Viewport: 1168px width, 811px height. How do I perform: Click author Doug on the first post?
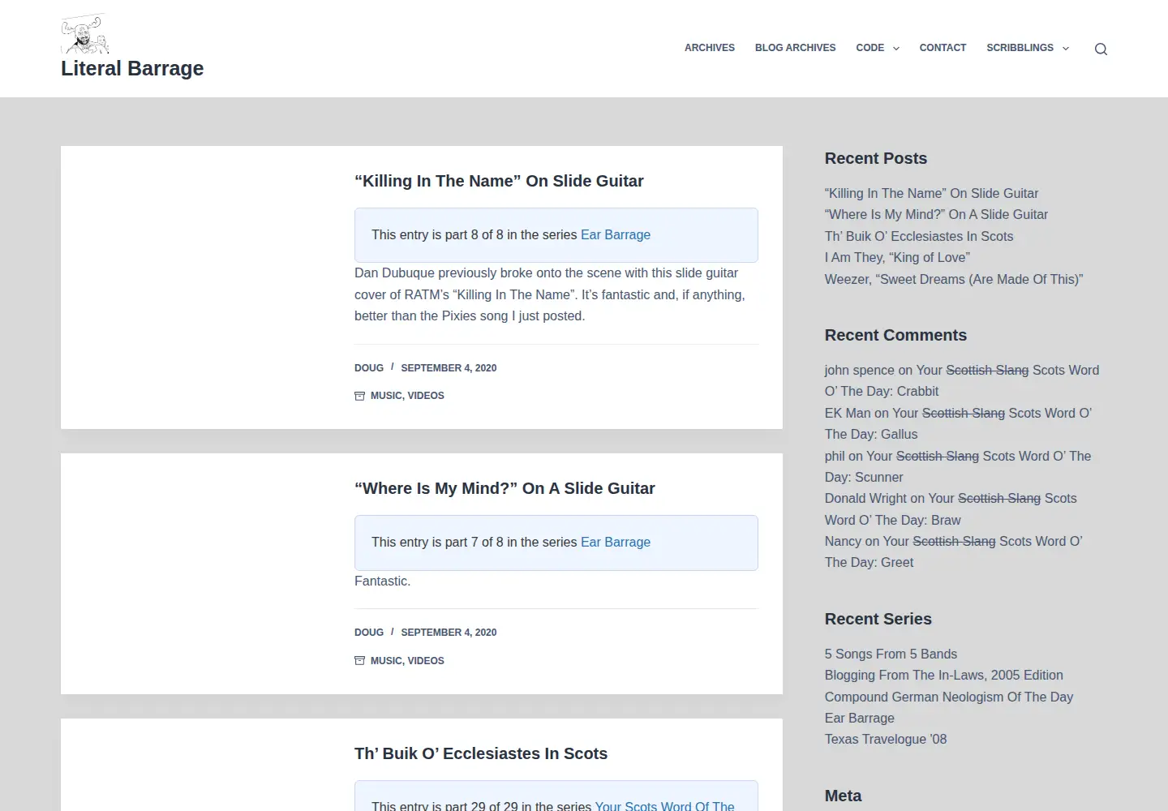pos(369,368)
